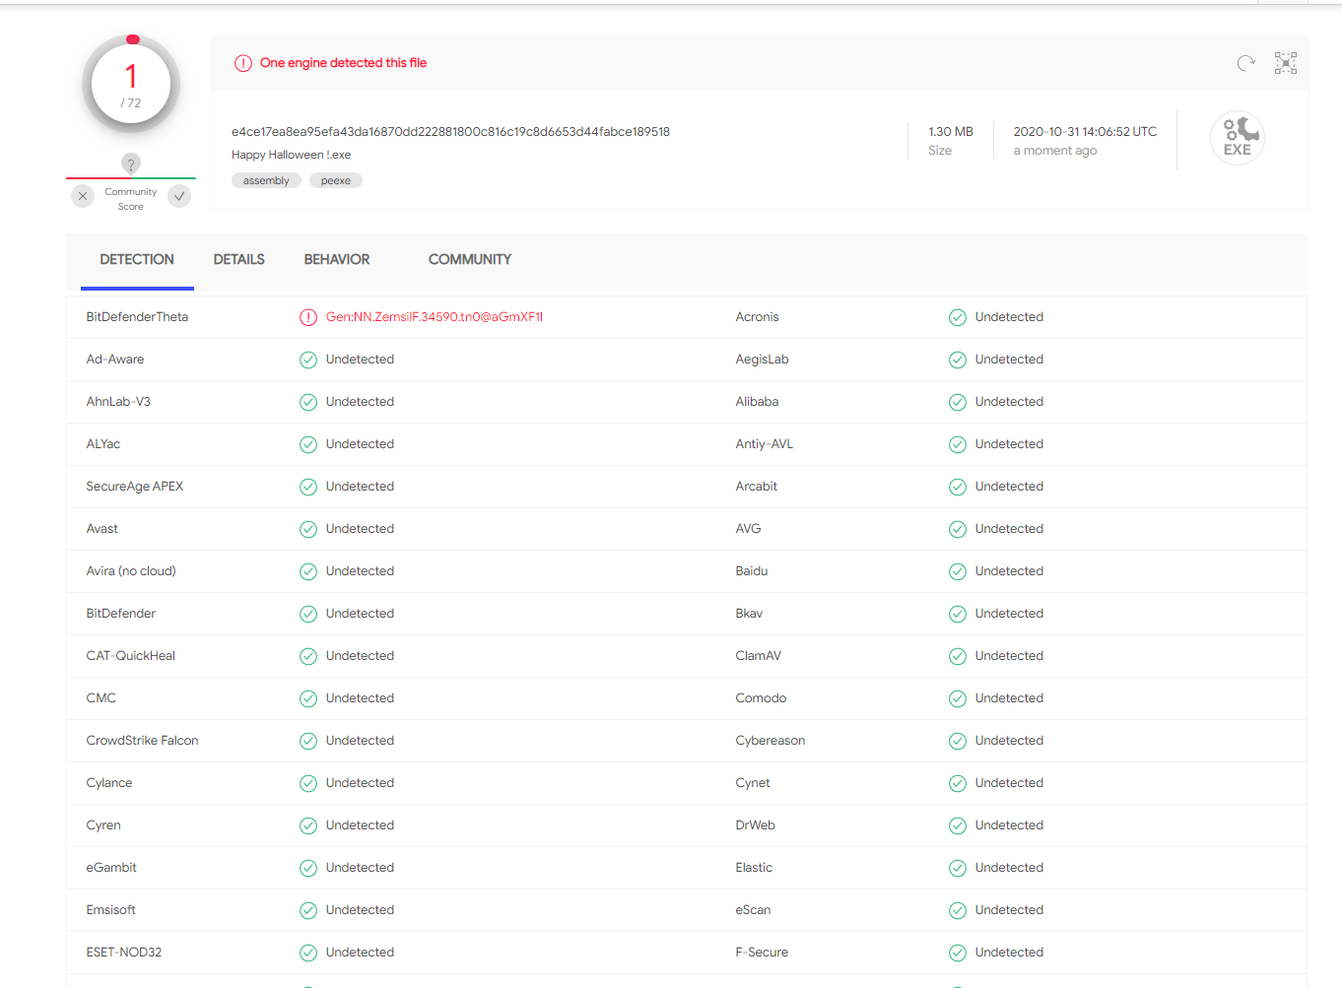Click ClamAV green check icon

click(x=958, y=656)
